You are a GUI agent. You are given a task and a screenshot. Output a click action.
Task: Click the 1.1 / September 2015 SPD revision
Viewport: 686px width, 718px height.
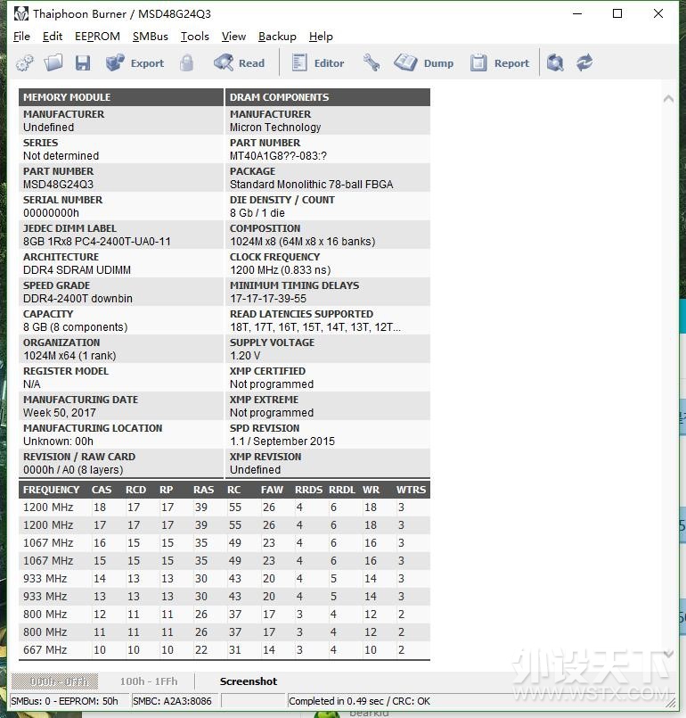282,441
